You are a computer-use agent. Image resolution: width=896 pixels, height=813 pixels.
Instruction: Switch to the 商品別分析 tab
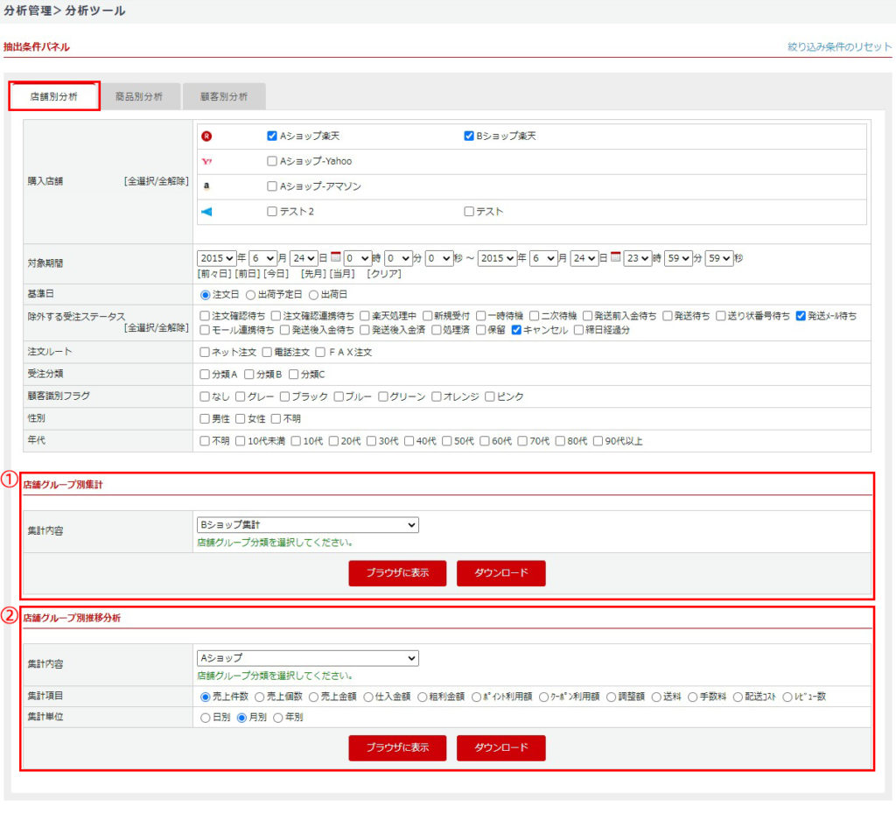[138, 97]
